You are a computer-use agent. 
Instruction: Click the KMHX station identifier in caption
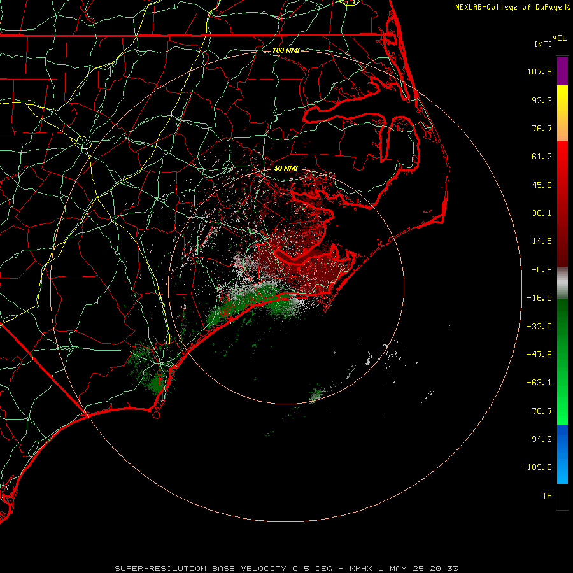361,569
